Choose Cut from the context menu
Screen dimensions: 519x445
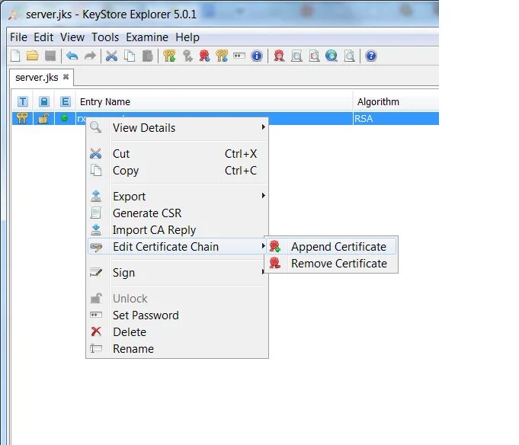coord(177,154)
